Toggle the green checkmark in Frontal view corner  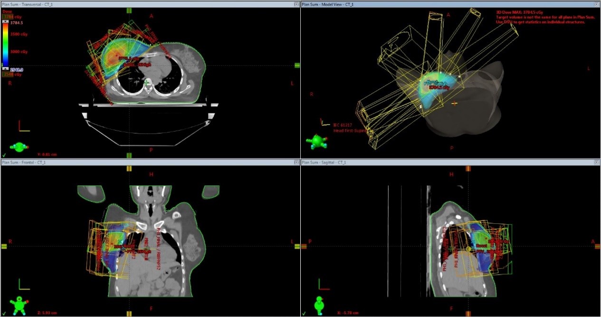point(4,313)
